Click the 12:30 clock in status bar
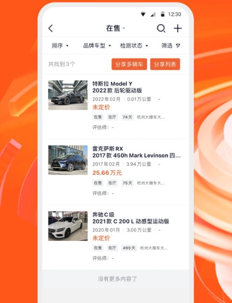Image resolution: width=232 pixels, height=303 pixels. tap(175, 14)
